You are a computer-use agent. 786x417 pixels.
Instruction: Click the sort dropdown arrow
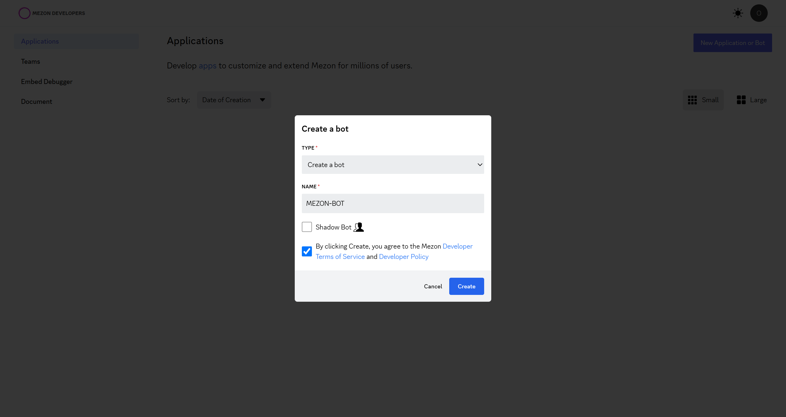262,100
